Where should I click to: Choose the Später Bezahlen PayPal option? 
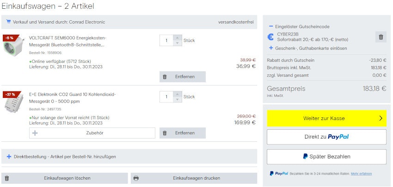326,157
